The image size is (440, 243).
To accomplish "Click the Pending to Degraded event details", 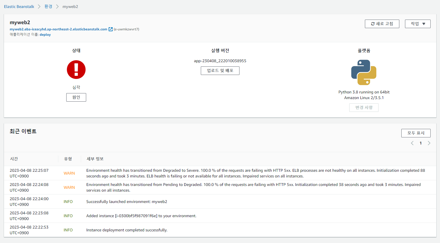I will coord(253,187).
